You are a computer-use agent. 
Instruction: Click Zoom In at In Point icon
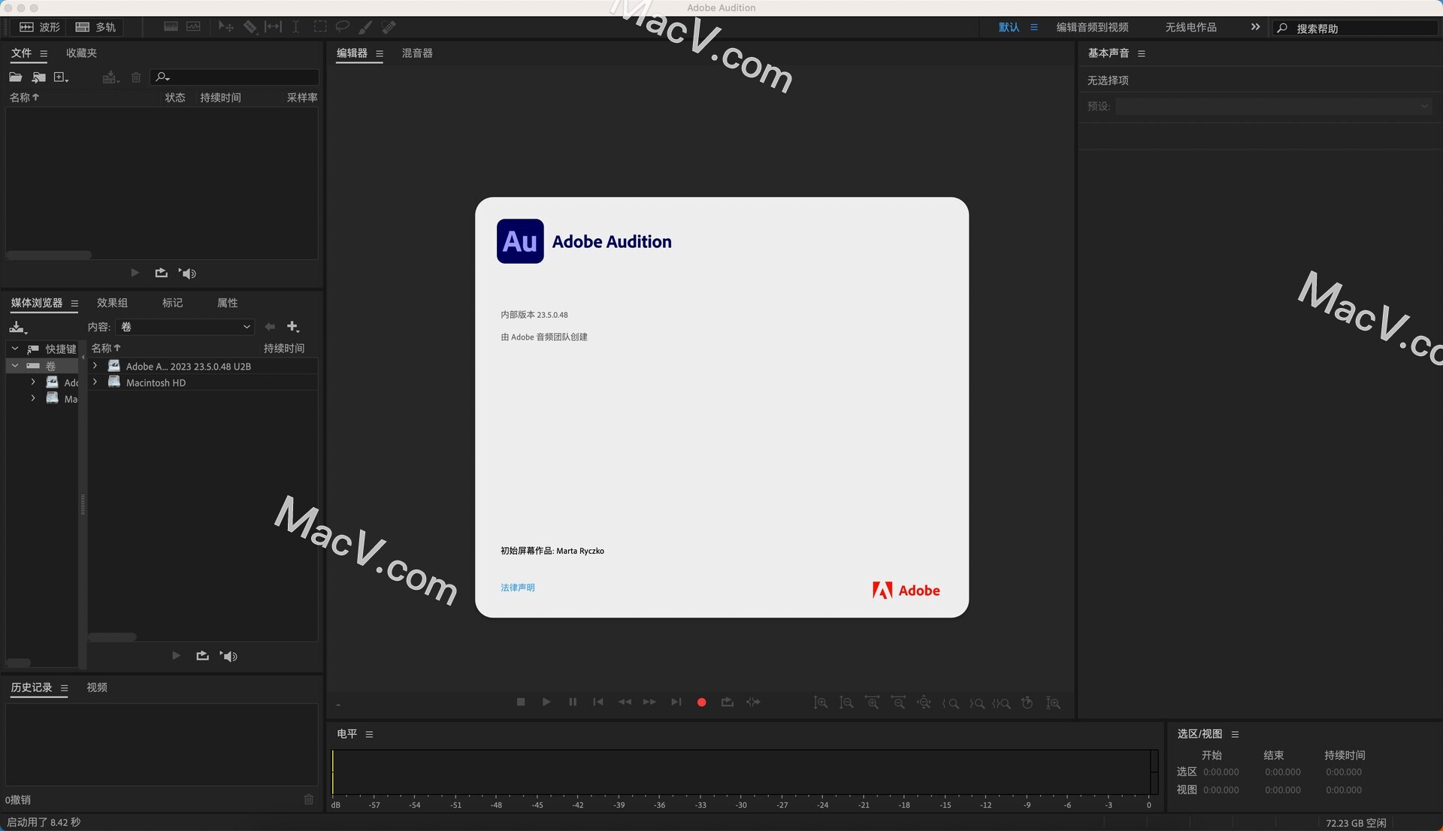point(951,703)
